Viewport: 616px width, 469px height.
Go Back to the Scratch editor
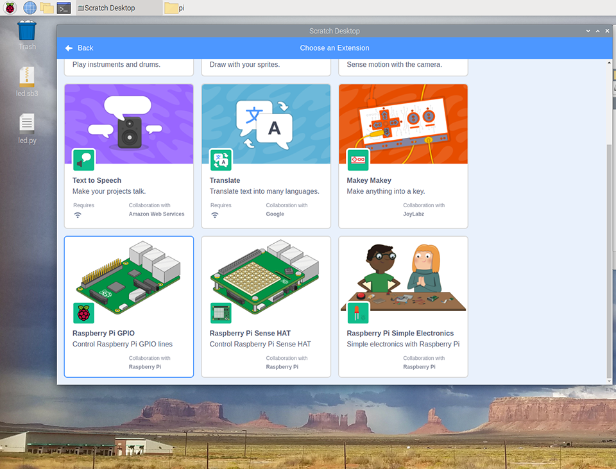pyautogui.click(x=80, y=48)
